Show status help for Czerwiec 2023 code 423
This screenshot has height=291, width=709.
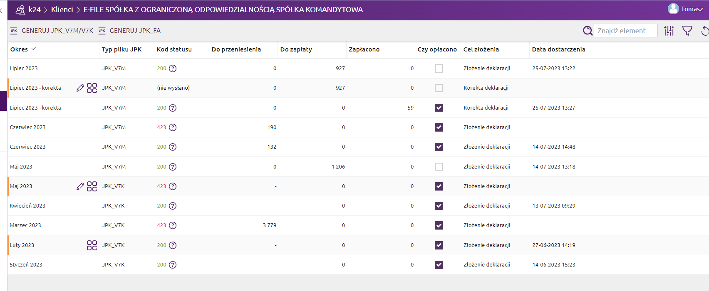click(x=173, y=127)
